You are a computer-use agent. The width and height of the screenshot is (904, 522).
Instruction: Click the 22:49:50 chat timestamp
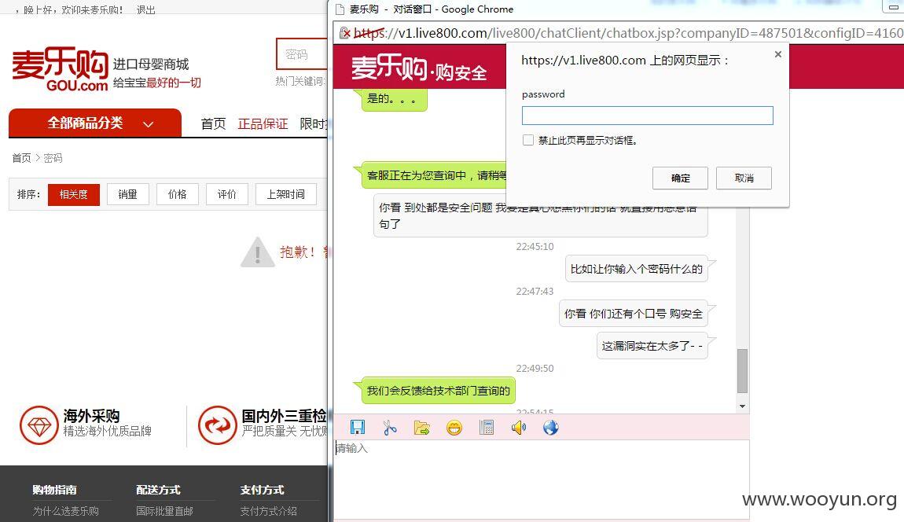click(x=535, y=368)
